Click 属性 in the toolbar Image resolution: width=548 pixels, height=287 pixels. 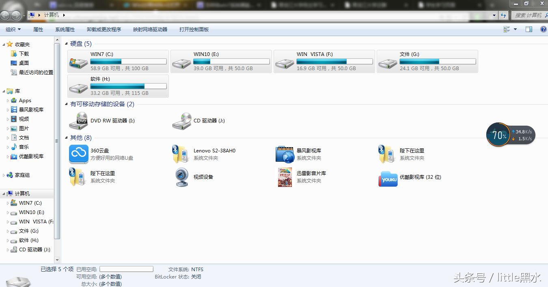pyautogui.click(x=38, y=29)
